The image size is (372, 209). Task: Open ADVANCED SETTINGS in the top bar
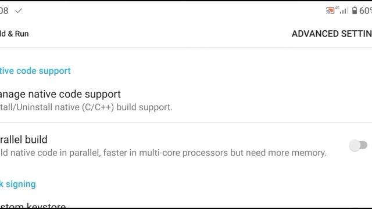(x=332, y=34)
